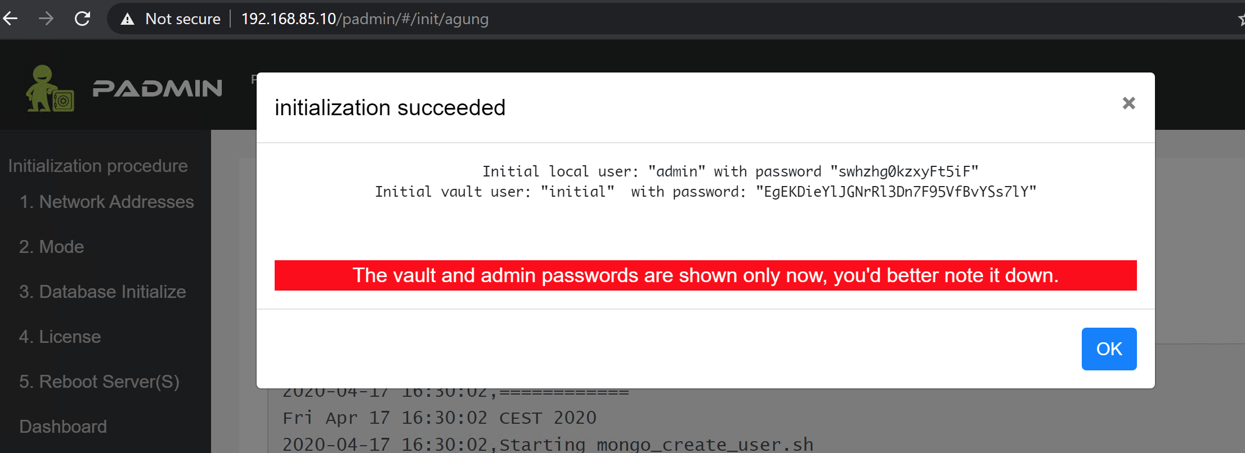Open the License step
Screen dimensions: 1245x453
[60, 337]
